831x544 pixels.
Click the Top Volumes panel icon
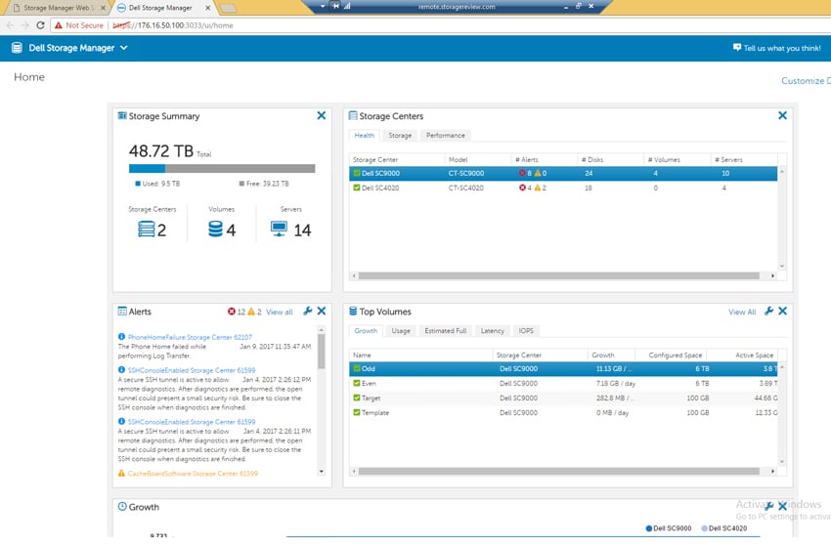353,312
